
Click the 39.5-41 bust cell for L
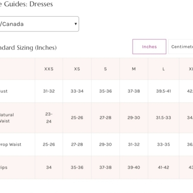click(164, 91)
